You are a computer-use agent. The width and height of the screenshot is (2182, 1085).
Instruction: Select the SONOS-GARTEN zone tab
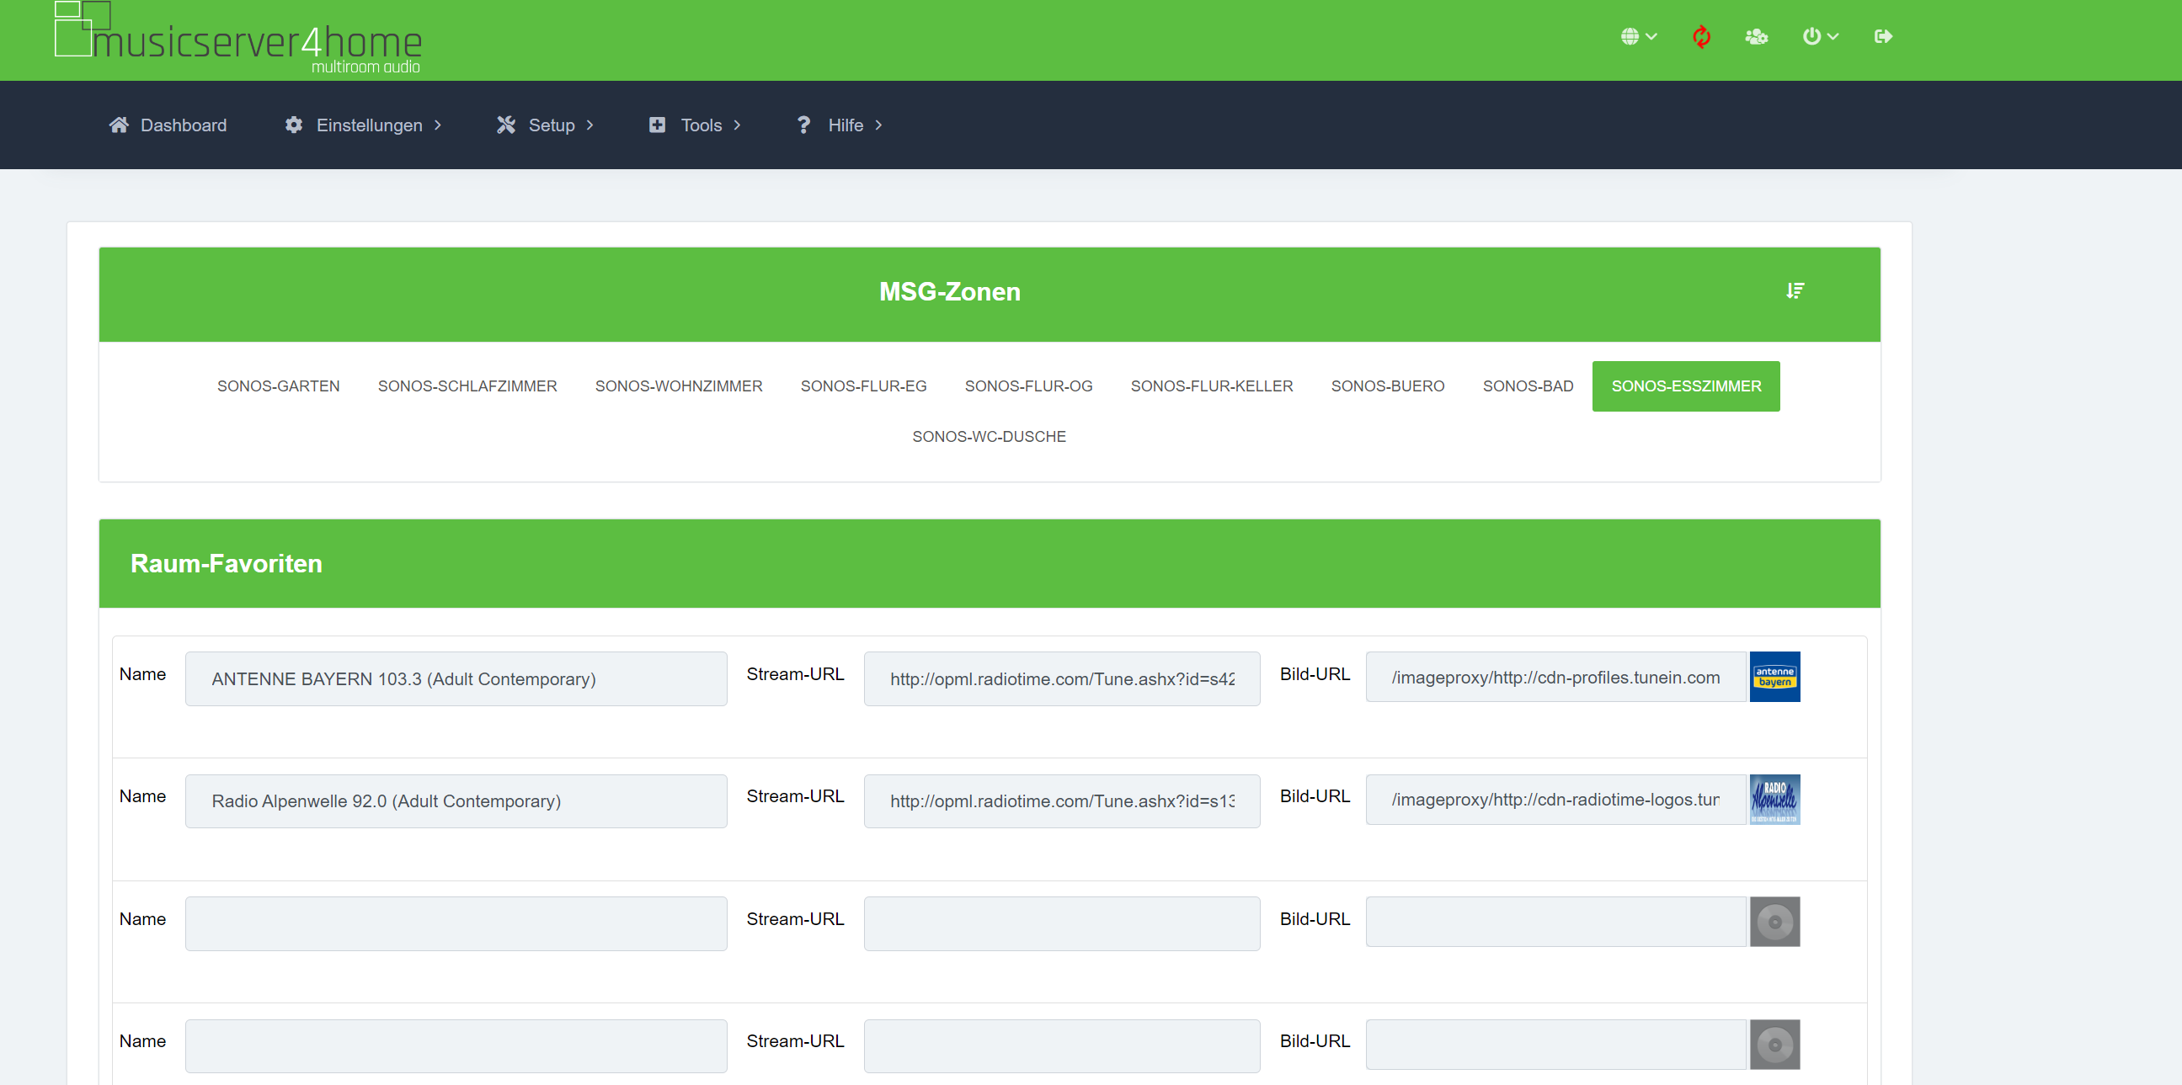coord(278,386)
